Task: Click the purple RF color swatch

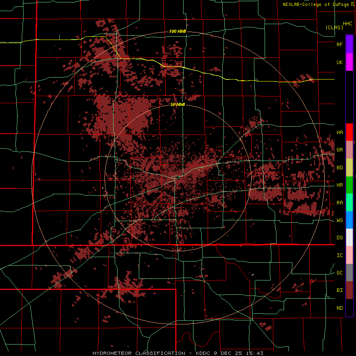Action: [x=349, y=44]
